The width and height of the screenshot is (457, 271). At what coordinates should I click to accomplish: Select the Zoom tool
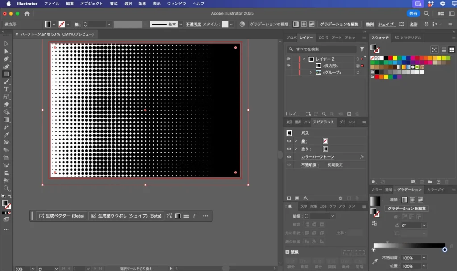pos(6,188)
